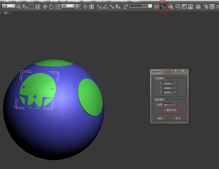Toggle Angle Snap in toolbar
Viewport: 219px width, 169px height.
[x=105, y=7]
